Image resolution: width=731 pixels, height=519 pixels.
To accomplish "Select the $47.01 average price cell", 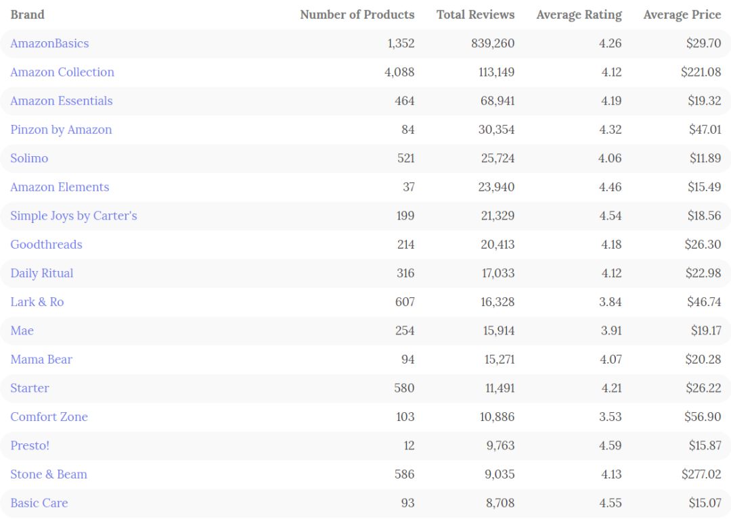I will 705,130.
